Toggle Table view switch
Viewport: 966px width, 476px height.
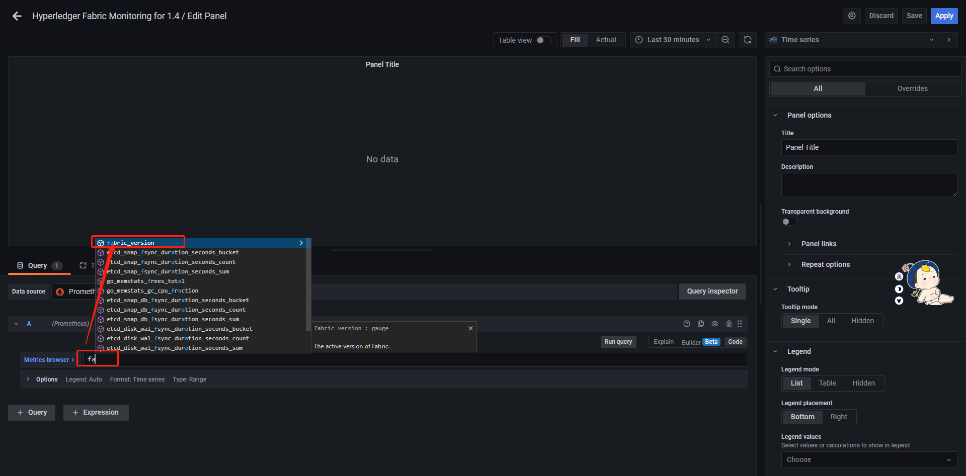click(543, 40)
